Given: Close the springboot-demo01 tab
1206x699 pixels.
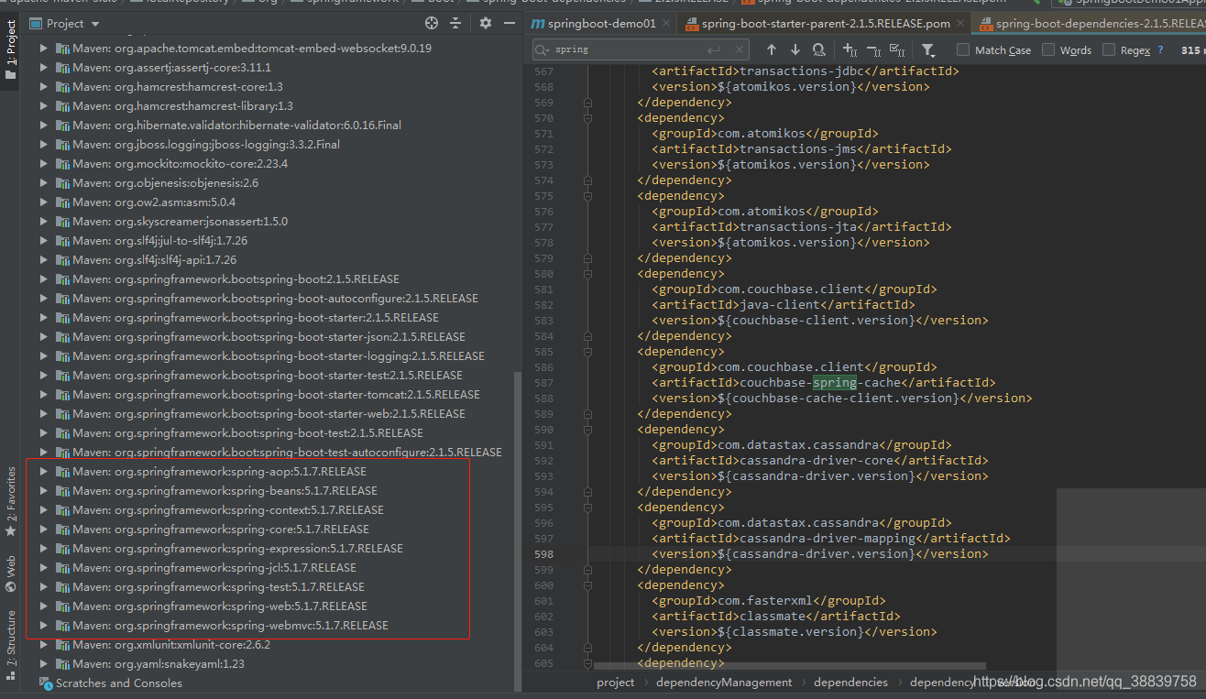Looking at the screenshot, I should coord(666,24).
